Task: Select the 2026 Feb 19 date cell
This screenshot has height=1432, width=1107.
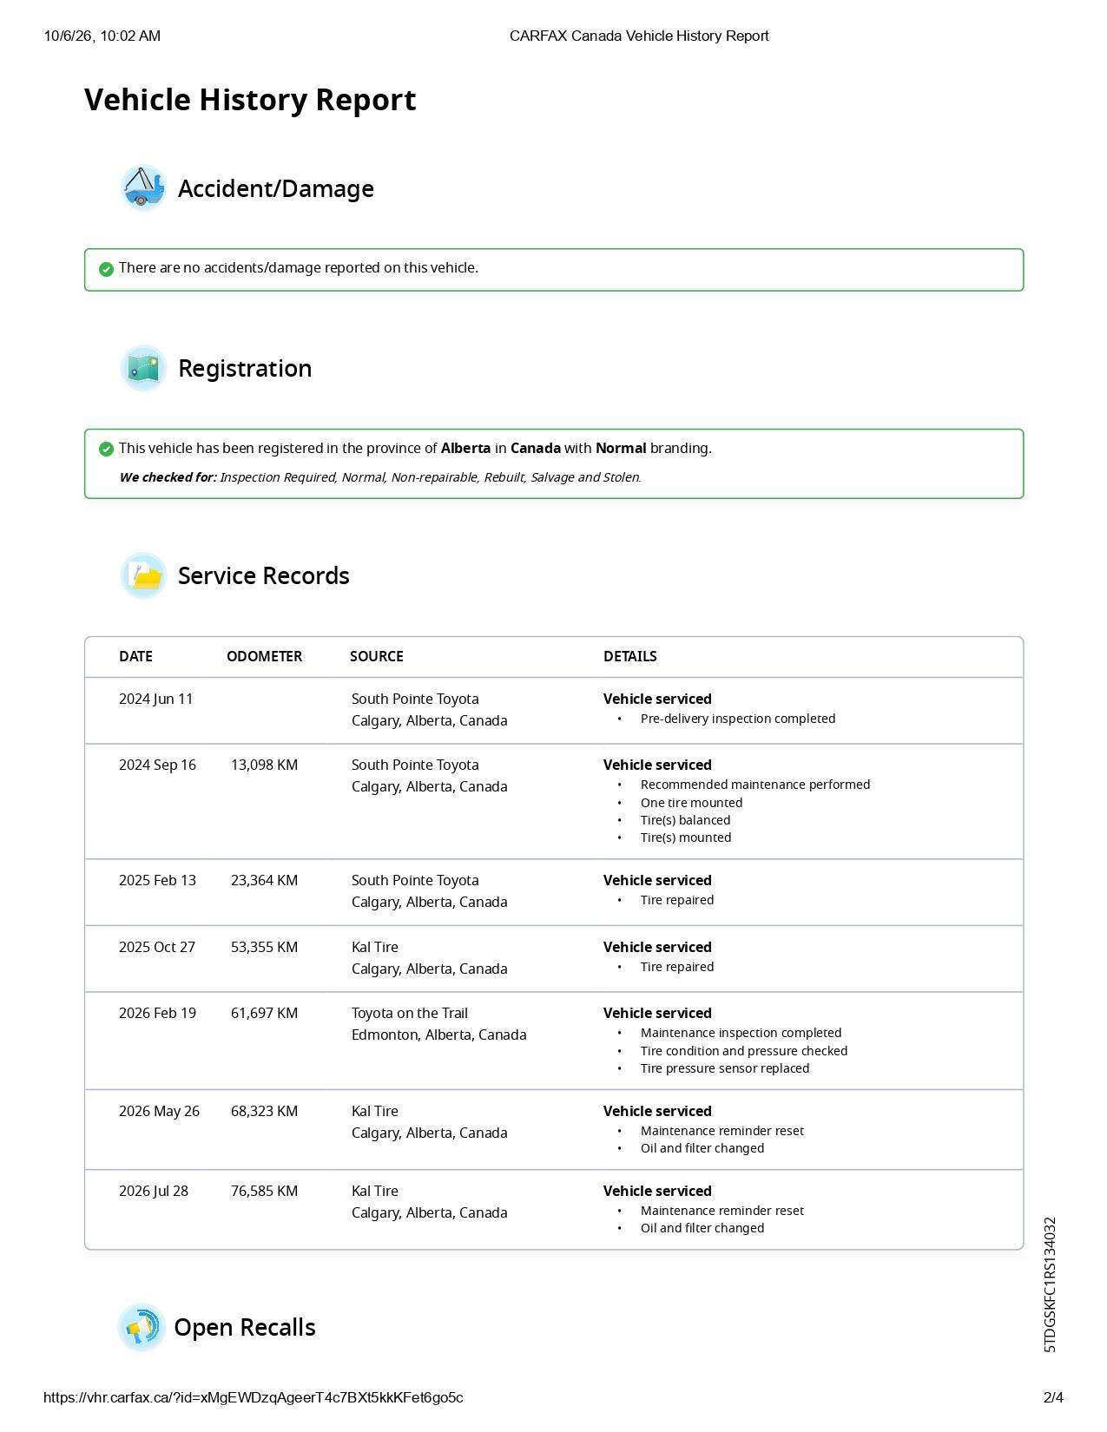Action: point(157,1013)
